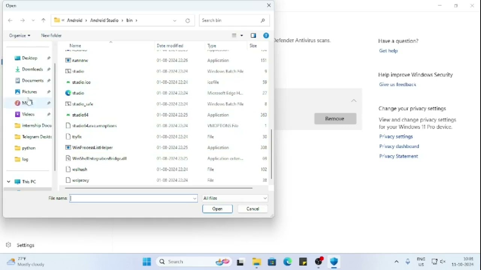This screenshot has height=270, width=481.
Task: Open the Downloads quick access folder
Action: 32,69
